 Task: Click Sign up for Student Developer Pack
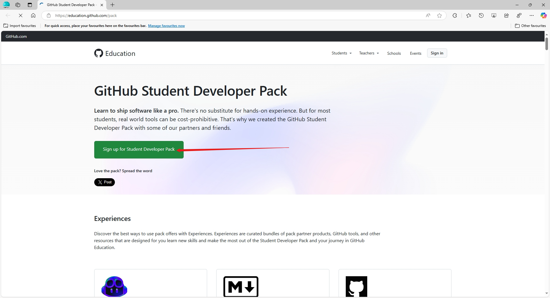(x=139, y=149)
